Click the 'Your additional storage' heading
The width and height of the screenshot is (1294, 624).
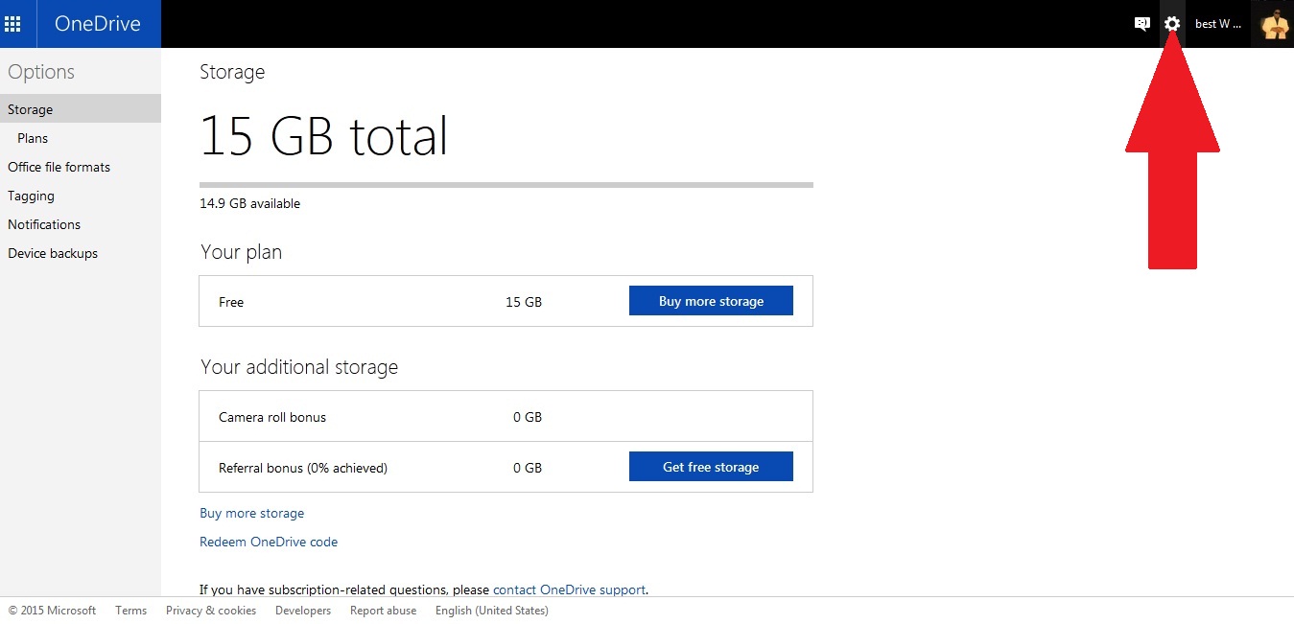click(x=299, y=367)
